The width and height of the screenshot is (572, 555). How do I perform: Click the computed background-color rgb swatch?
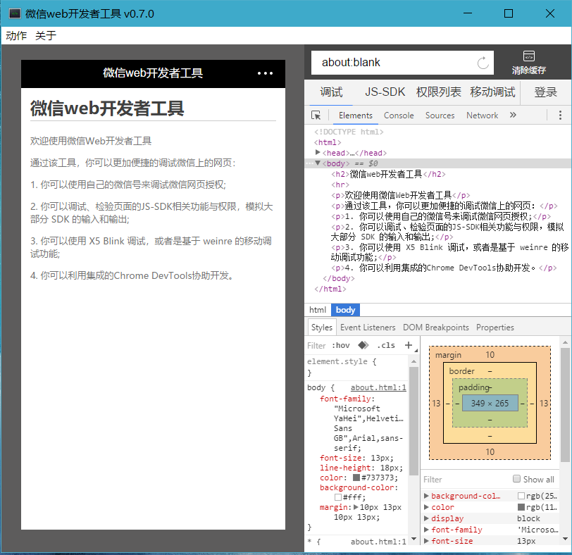[x=521, y=496]
